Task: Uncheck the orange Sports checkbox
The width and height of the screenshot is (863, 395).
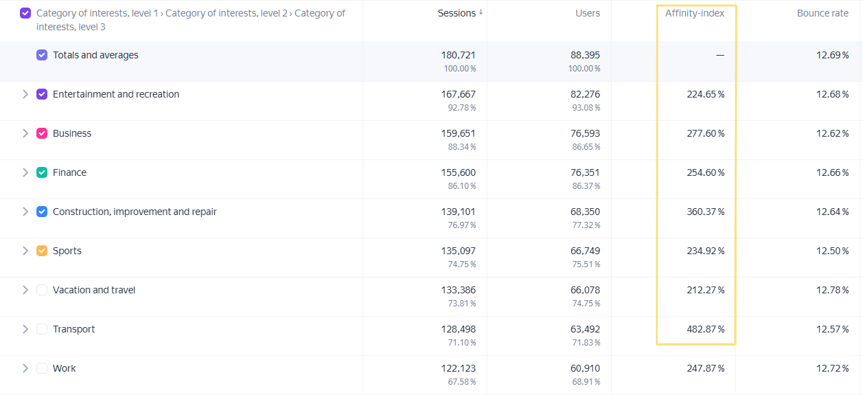Action: [42, 251]
